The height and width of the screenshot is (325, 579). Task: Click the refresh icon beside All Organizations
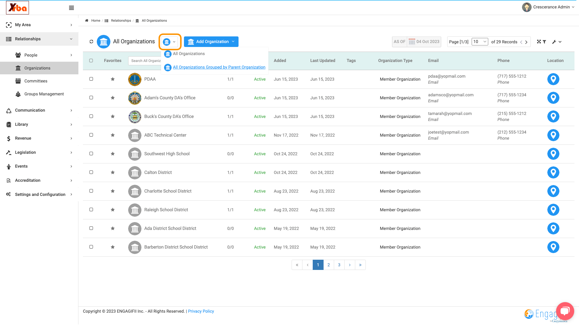coord(91,42)
